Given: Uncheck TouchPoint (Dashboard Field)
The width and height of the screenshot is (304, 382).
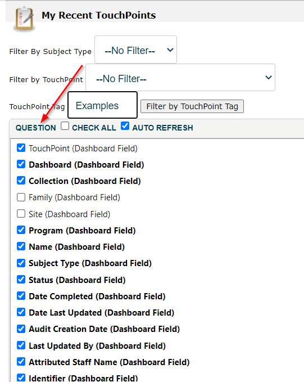Looking at the screenshot, I should pyautogui.click(x=21, y=147).
